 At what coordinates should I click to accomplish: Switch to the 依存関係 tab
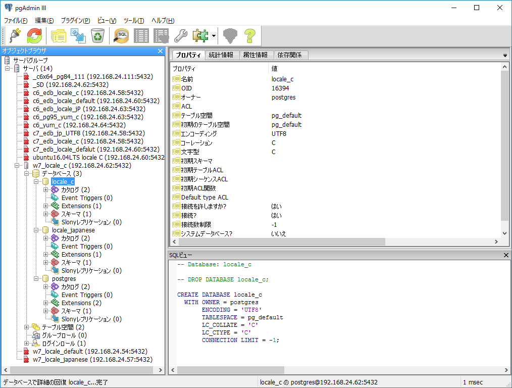coord(289,55)
